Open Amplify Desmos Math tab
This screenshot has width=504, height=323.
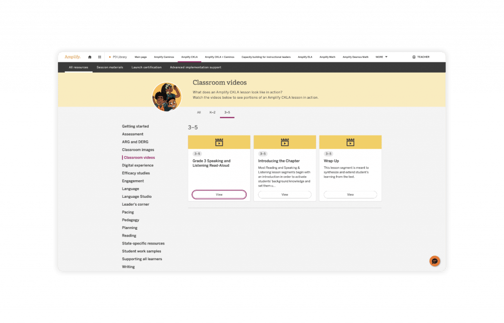tap(355, 57)
